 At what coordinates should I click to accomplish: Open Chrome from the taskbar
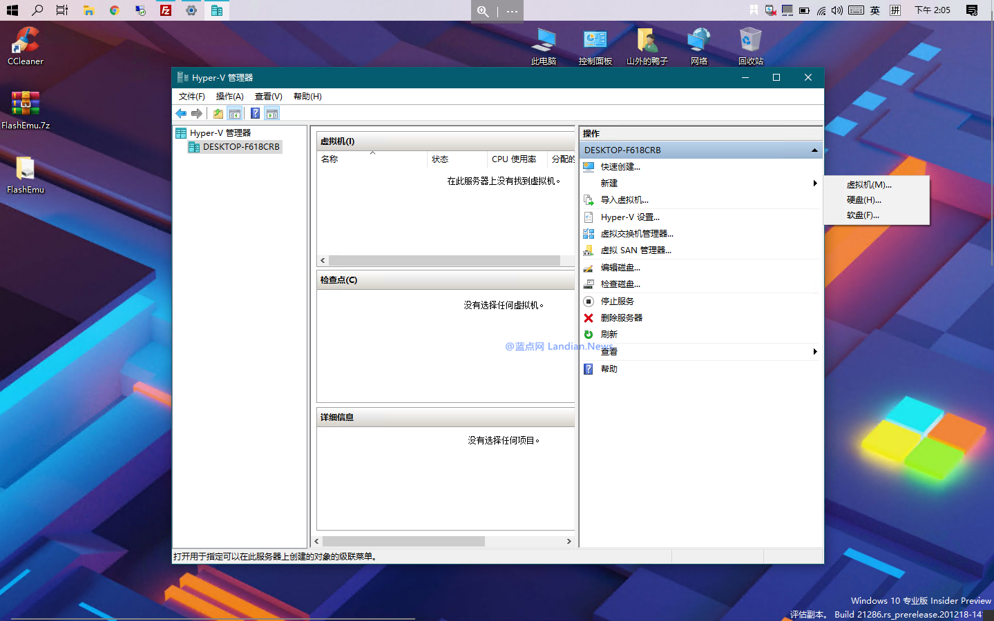pyautogui.click(x=115, y=10)
